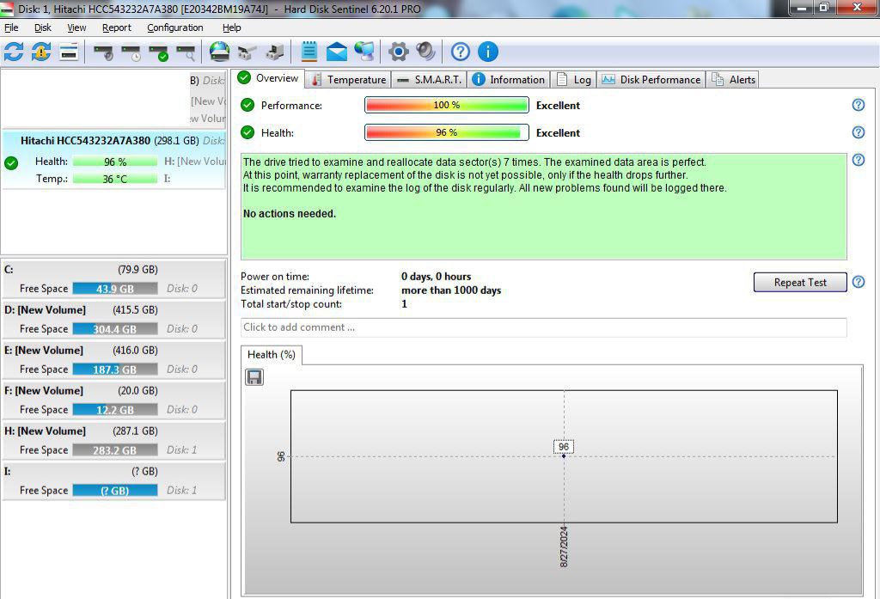The height and width of the screenshot is (599, 880).
Task: Click the globe with disk icon
Action: click(x=220, y=52)
